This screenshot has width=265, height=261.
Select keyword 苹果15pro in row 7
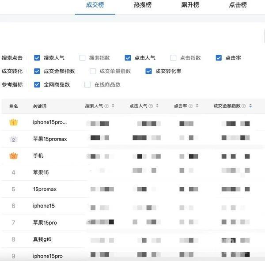coord(45,223)
